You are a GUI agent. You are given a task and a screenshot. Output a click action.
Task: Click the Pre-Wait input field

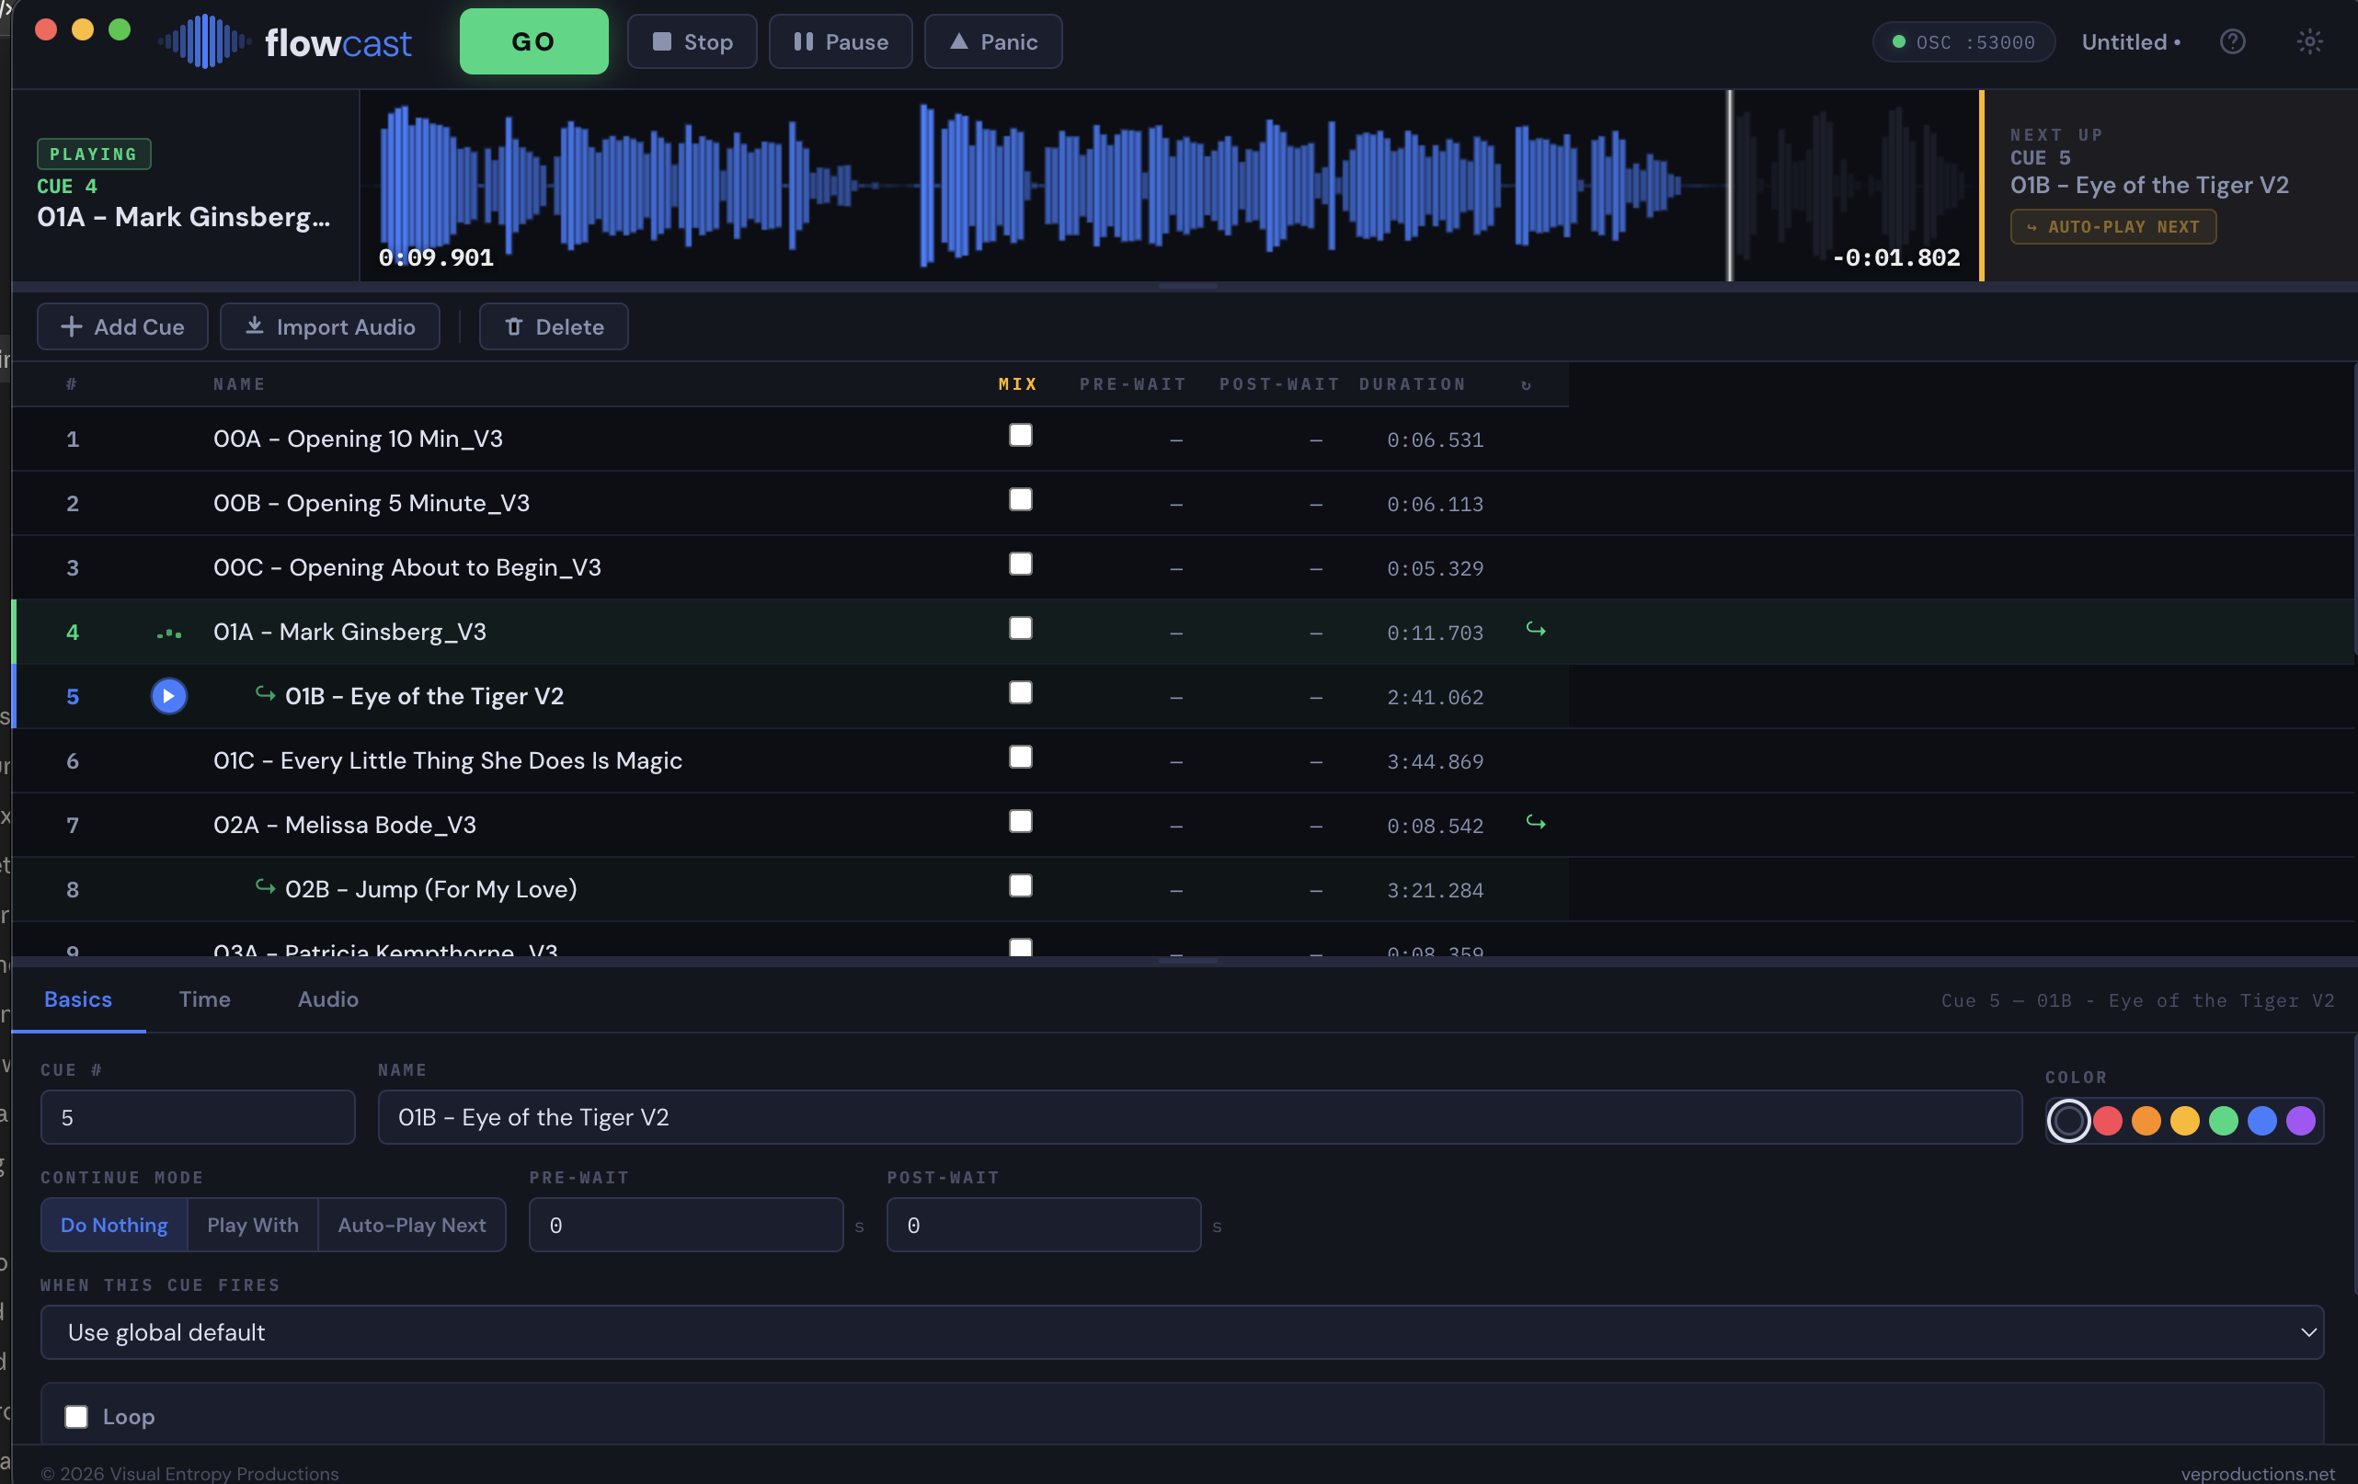click(x=685, y=1226)
